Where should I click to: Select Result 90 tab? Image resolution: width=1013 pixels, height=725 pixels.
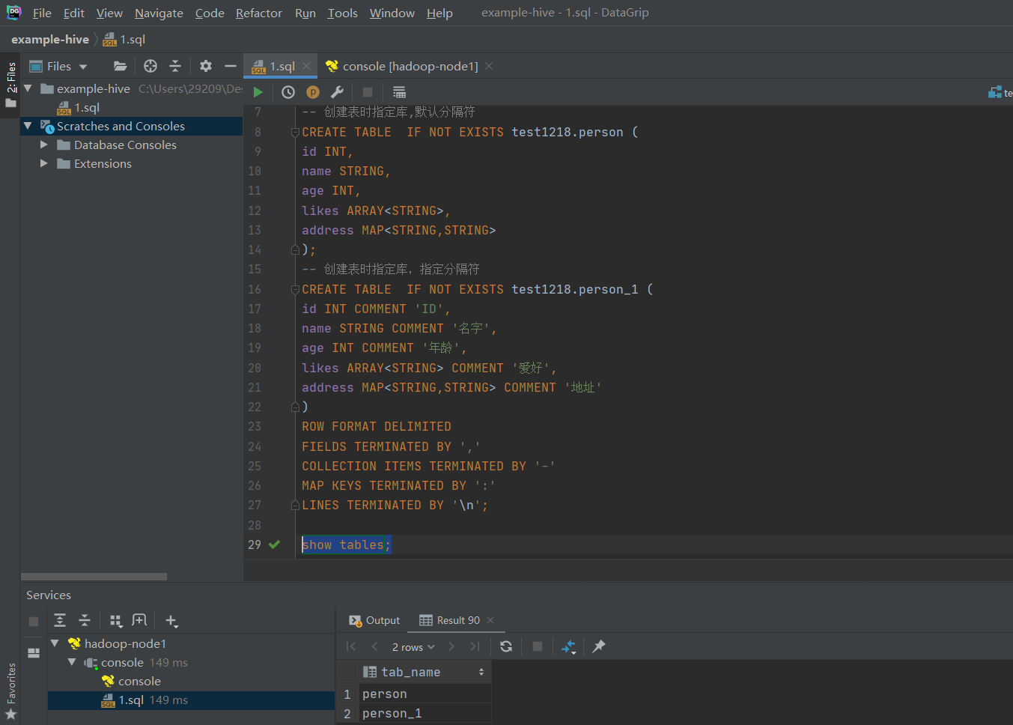[x=457, y=620]
